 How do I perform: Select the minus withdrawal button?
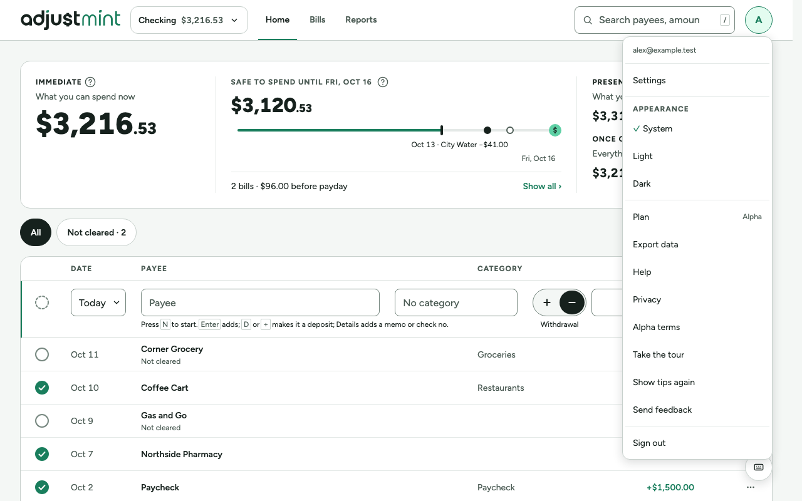pyautogui.click(x=572, y=302)
